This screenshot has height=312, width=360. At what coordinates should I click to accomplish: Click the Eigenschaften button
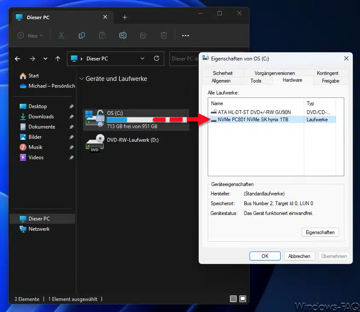click(320, 232)
